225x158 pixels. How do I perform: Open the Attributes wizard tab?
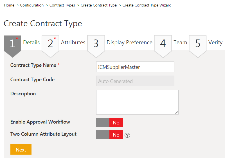[73, 43]
